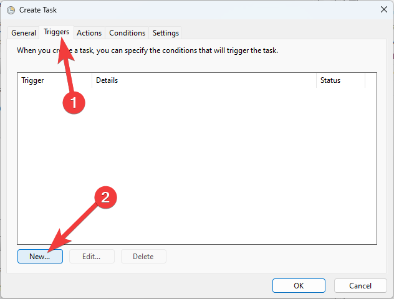Click the blank header right of Status

point(371,80)
